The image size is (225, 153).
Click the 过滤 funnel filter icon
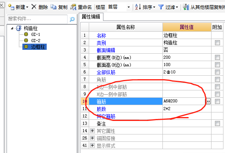[161, 7]
